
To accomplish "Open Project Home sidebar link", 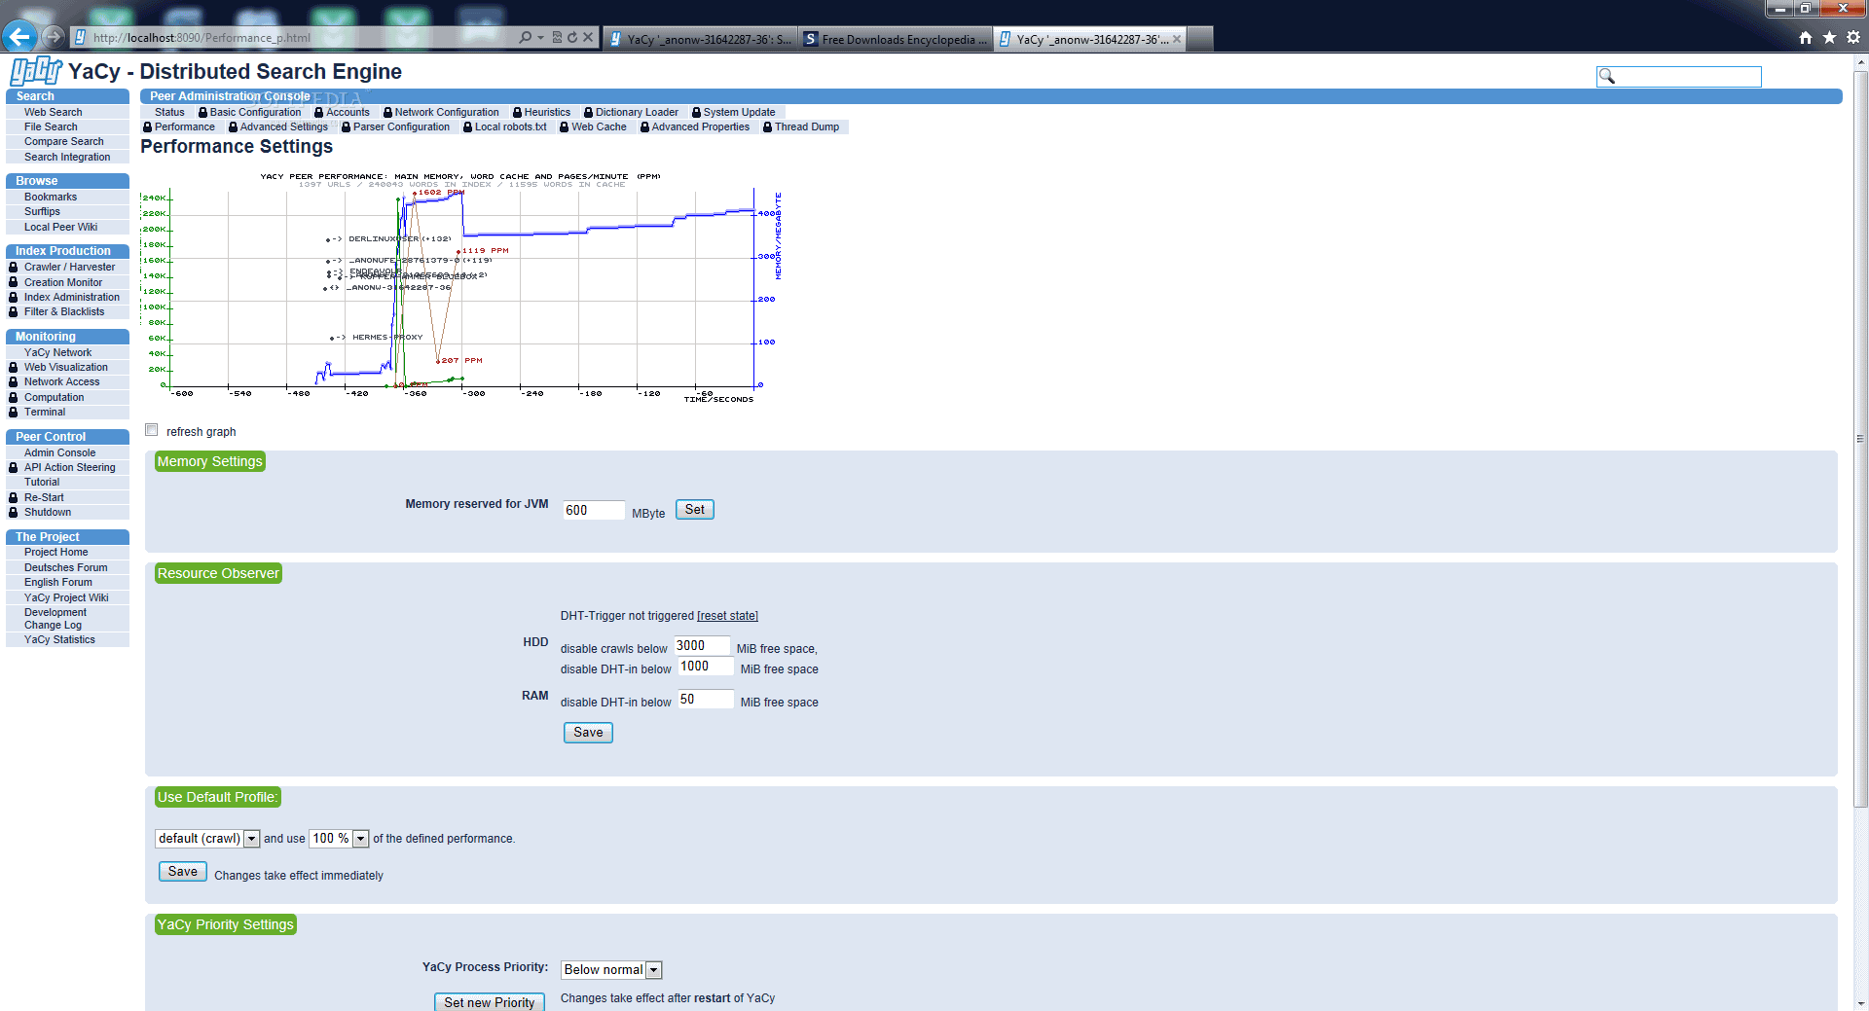I will [x=55, y=552].
